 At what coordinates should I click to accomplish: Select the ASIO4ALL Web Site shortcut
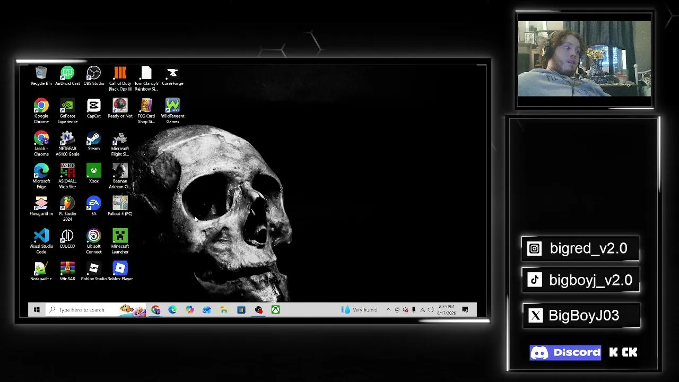67,176
